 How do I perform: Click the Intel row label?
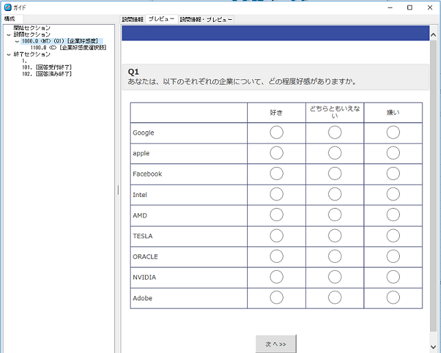click(140, 195)
